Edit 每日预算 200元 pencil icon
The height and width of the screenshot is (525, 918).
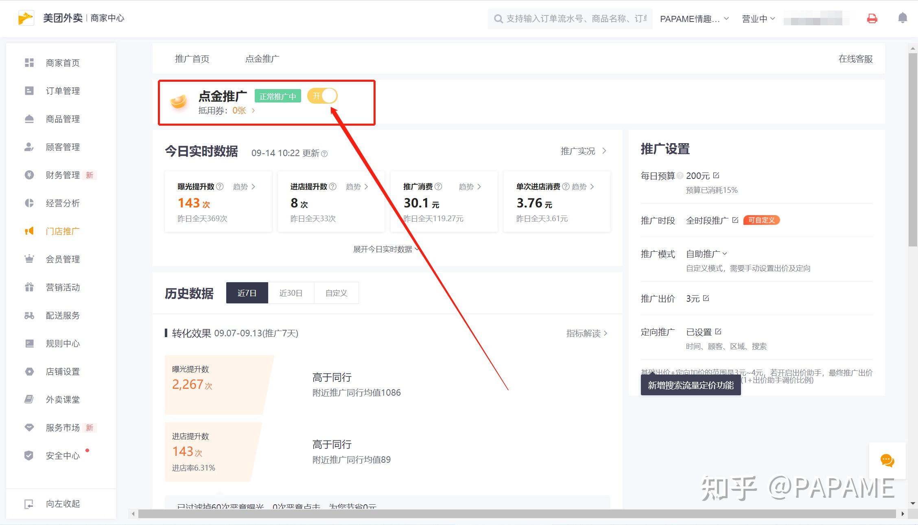point(716,175)
